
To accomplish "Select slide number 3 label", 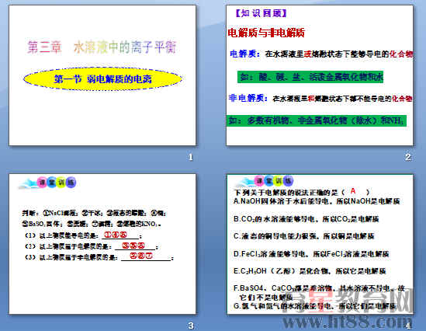I will click(x=191, y=326).
